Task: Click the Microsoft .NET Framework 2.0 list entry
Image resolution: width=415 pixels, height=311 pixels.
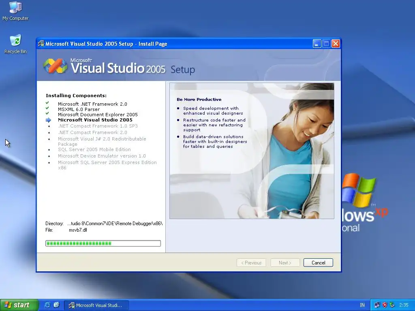Action: 92,104
